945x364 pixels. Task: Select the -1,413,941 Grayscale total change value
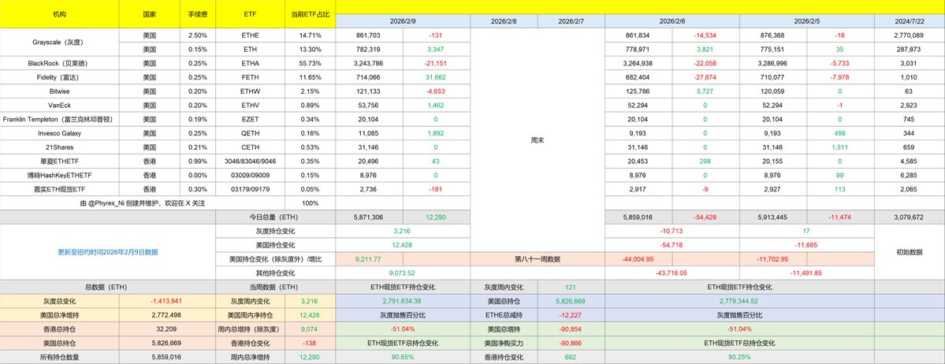coord(167,301)
